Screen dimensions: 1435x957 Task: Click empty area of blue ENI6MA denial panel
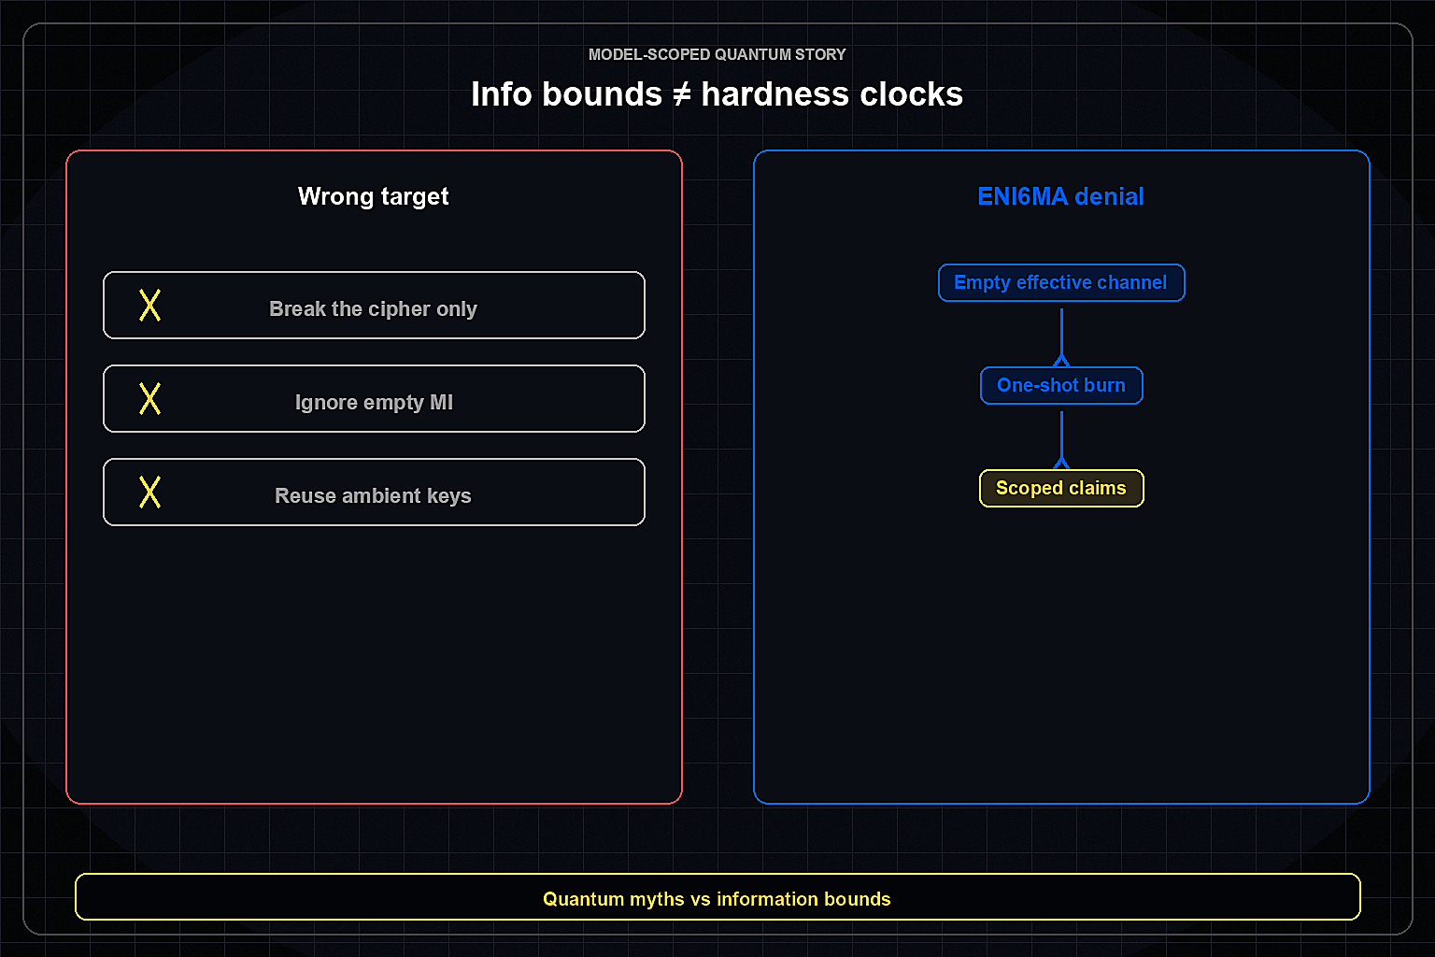click(1061, 654)
